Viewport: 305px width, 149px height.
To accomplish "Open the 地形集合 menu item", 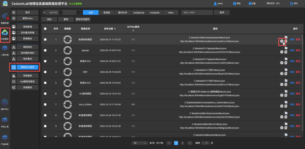I will (27, 59).
